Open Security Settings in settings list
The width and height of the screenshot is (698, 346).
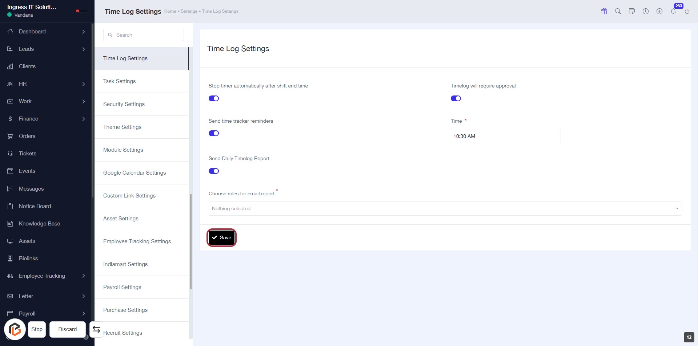[x=124, y=104]
